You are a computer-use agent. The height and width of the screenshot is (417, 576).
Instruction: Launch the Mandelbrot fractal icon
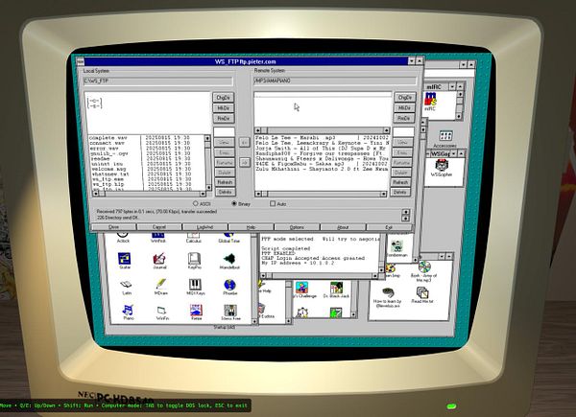click(x=229, y=261)
